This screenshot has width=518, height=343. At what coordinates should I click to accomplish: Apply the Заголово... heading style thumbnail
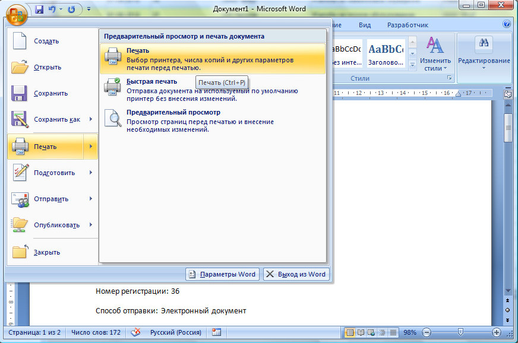[386, 53]
